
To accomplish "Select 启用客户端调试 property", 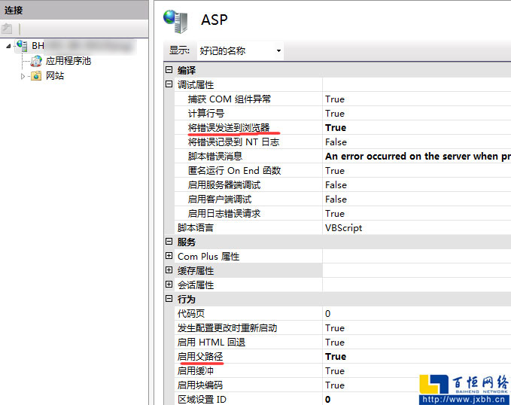I will [x=220, y=199].
